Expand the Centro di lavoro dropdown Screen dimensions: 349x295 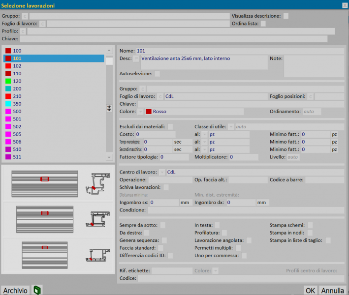click(162, 172)
